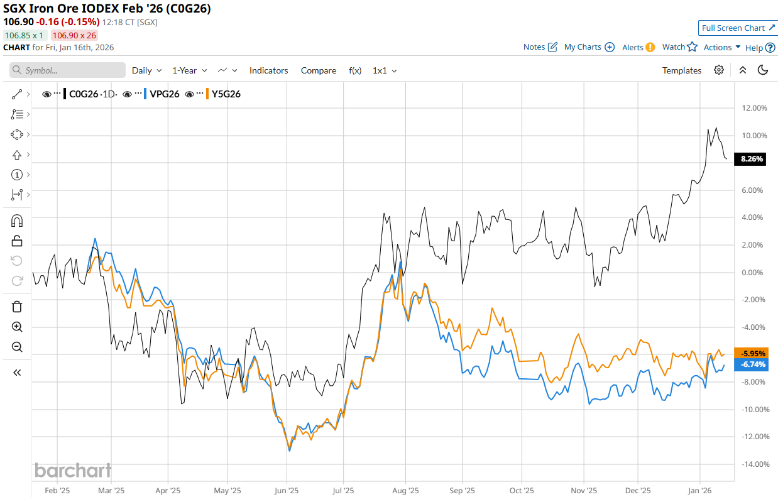The image size is (778, 497).
Task: Select the geometric shapes drawing tool
Action: (x=17, y=134)
